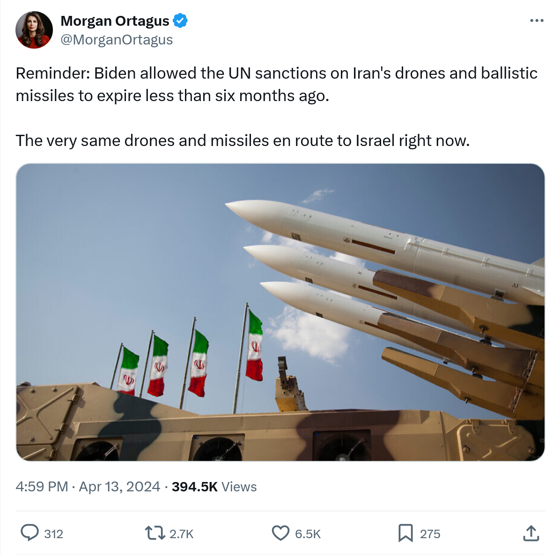560x555 pixels.
Task: Repost this tweet using the retweet icon
Action: (155, 533)
